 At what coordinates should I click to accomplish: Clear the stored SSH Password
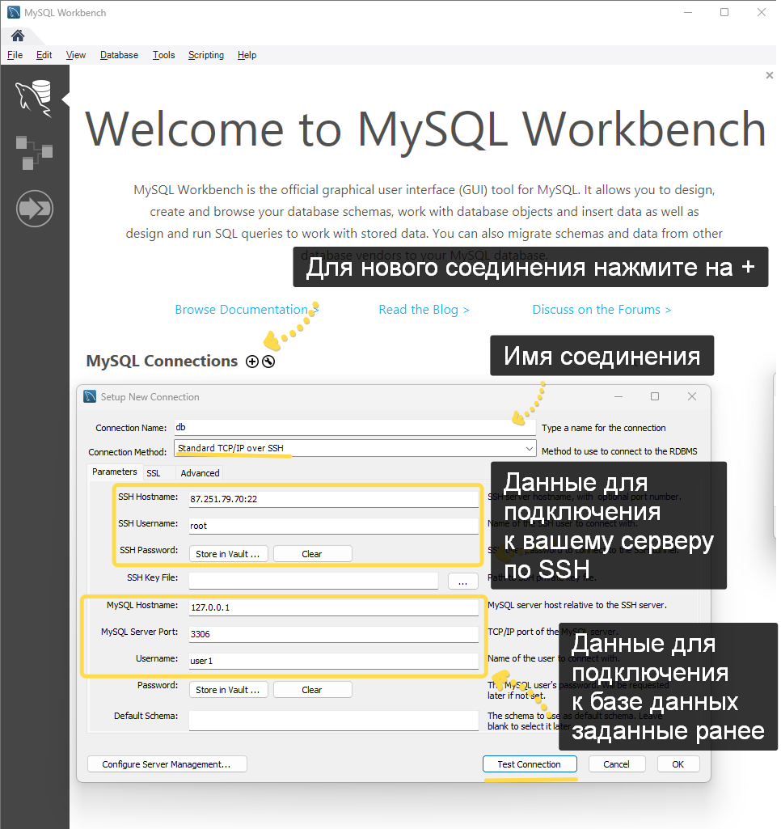point(312,553)
